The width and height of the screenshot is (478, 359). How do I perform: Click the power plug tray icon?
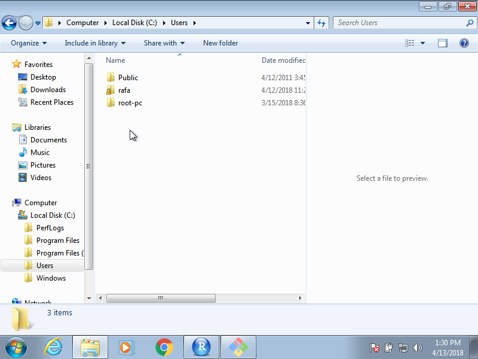click(389, 348)
